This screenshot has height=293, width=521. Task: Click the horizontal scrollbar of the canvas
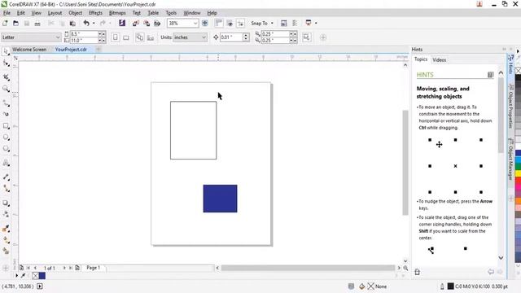click(x=308, y=268)
